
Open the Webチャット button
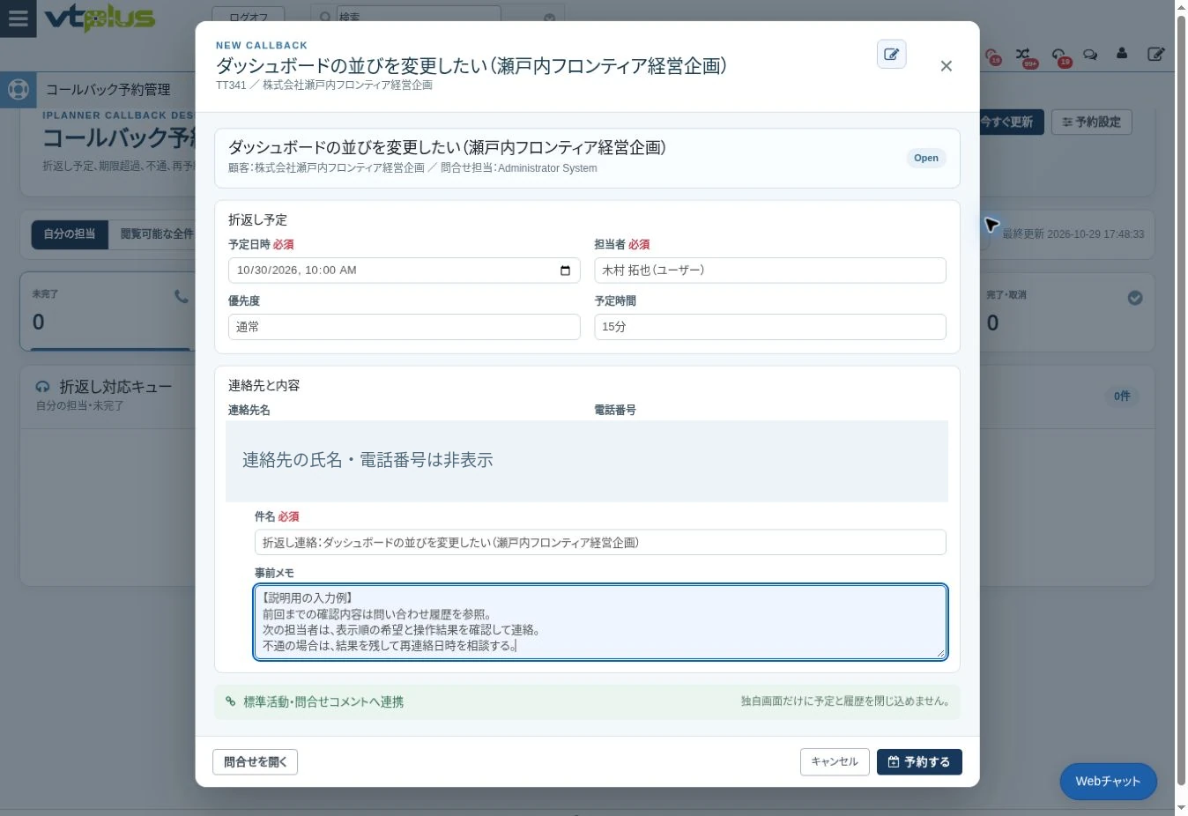pos(1108,782)
